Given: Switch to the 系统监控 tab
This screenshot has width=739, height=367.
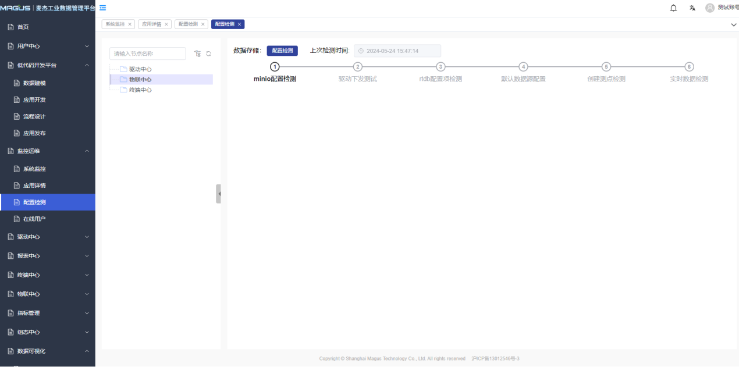Looking at the screenshot, I should [115, 24].
